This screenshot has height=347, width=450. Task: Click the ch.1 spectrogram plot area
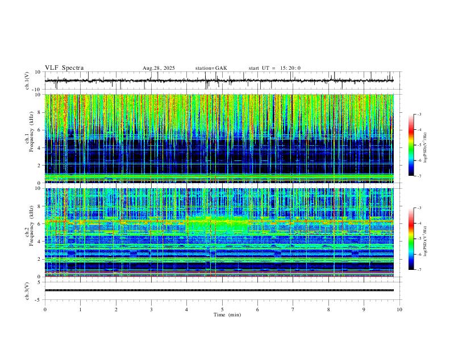219,138
